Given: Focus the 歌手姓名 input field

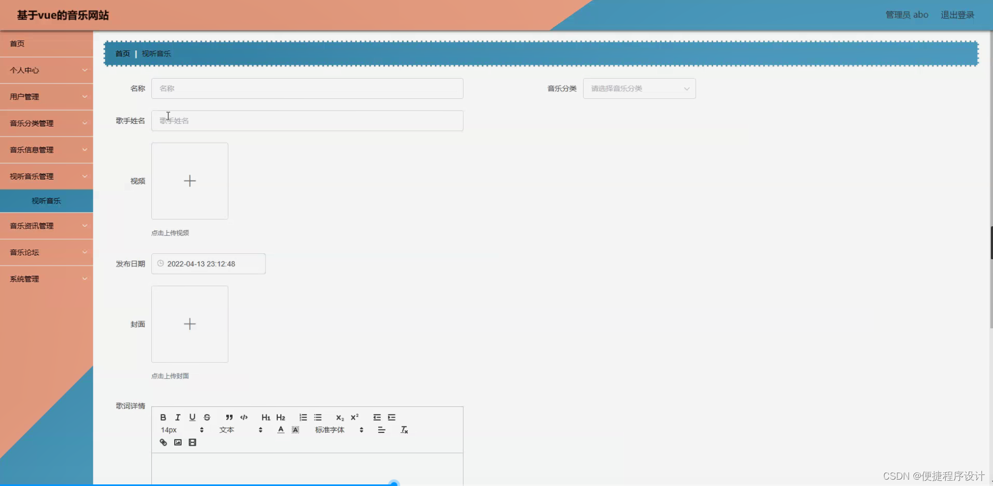Looking at the screenshot, I should tap(307, 121).
